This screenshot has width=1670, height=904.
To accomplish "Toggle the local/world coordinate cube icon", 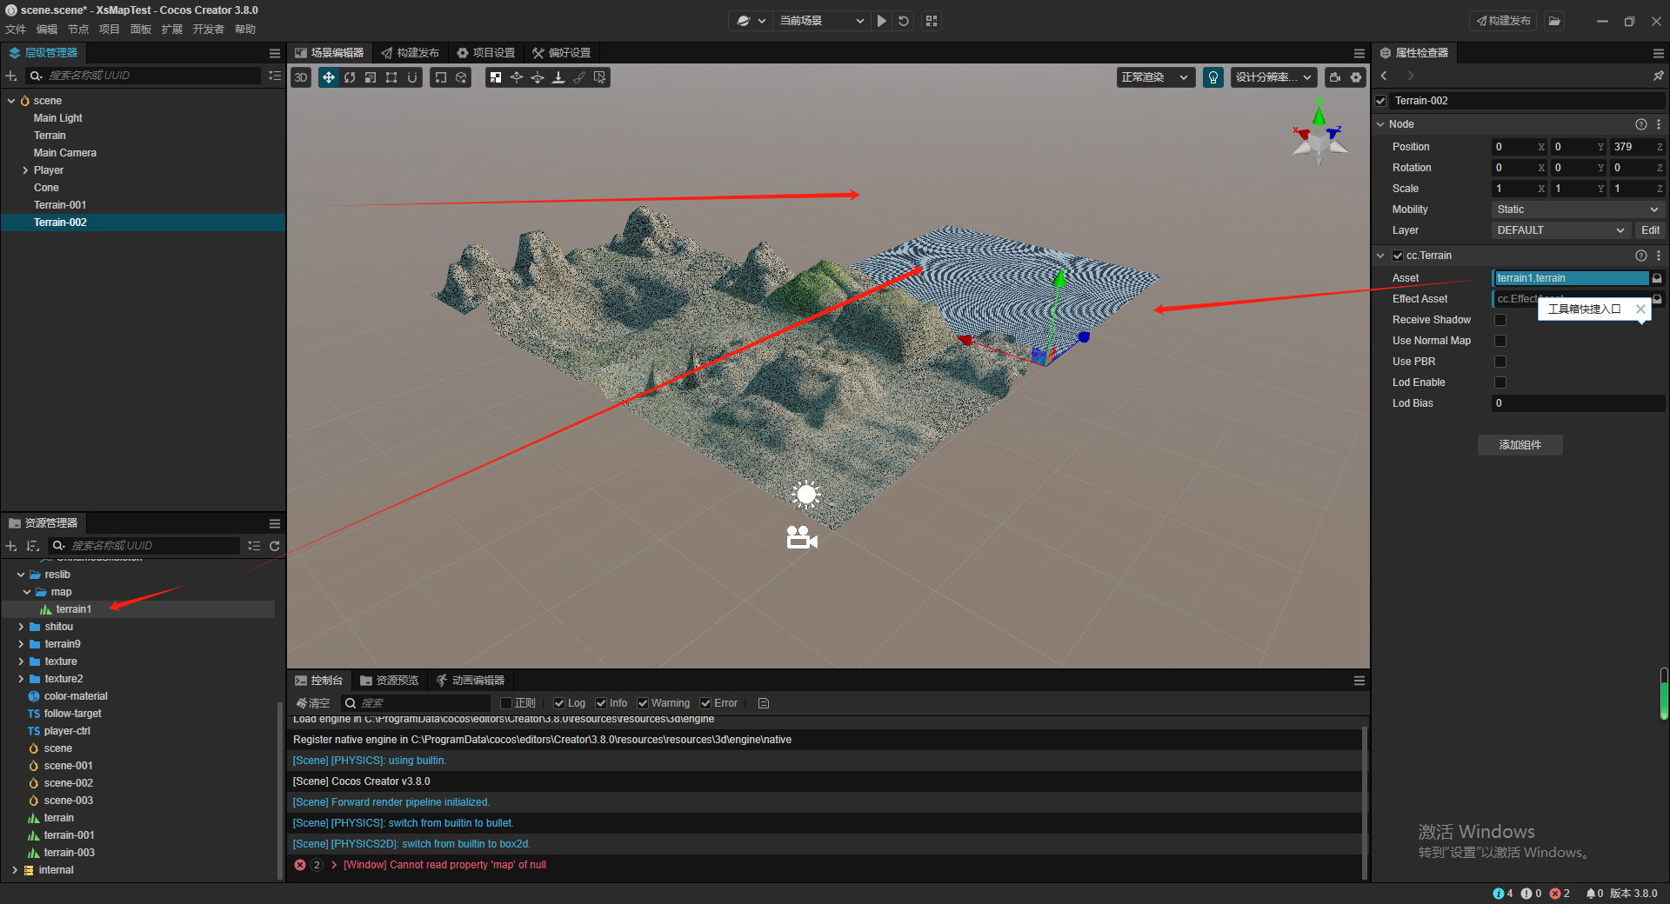I will click(462, 77).
